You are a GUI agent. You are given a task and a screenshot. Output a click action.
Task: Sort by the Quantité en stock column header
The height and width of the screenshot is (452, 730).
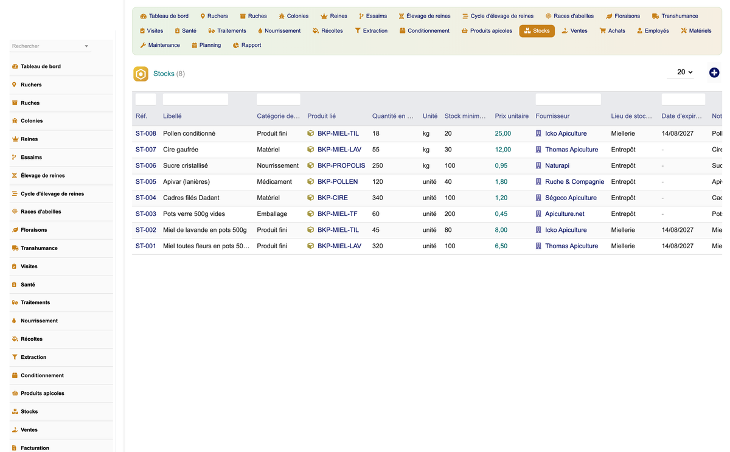click(392, 116)
